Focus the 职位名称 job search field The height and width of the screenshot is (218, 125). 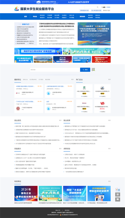coord(55,70)
